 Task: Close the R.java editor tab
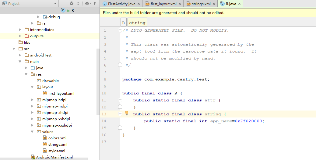239,4
